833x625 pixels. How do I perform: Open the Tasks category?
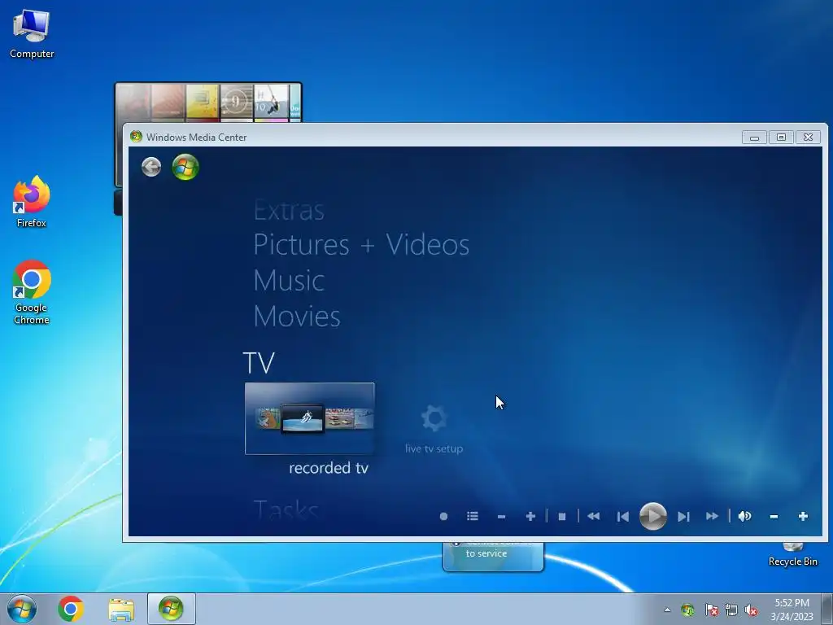coord(286,509)
